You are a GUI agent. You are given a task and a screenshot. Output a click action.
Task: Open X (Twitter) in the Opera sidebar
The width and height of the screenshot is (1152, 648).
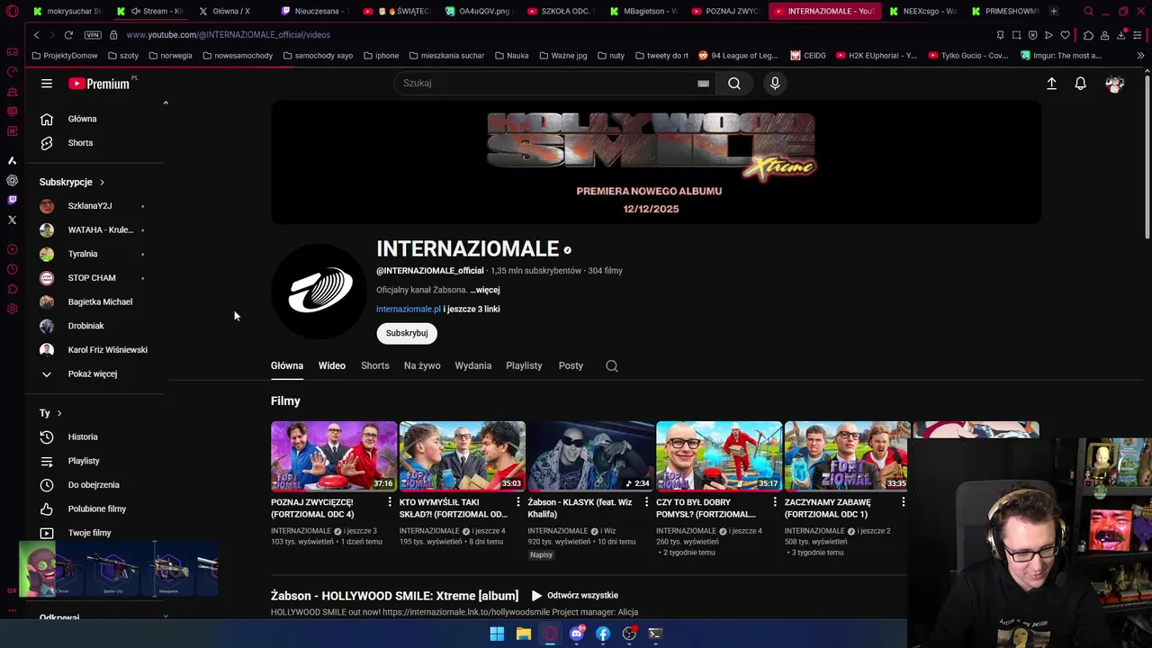click(12, 220)
